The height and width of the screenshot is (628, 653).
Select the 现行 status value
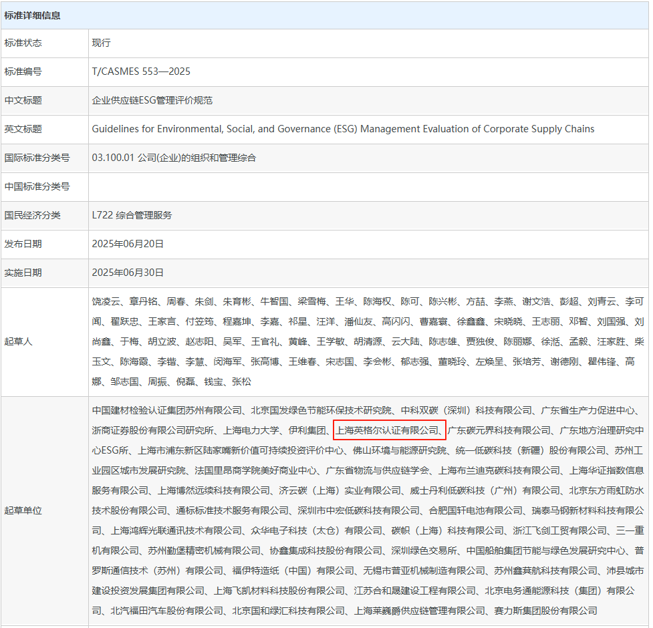tap(101, 43)
